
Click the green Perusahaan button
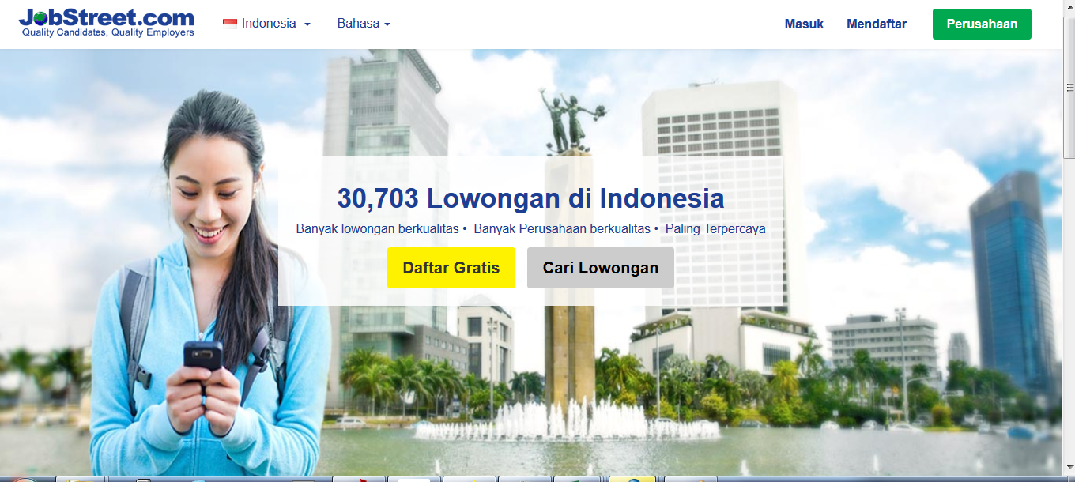point(982,24)
